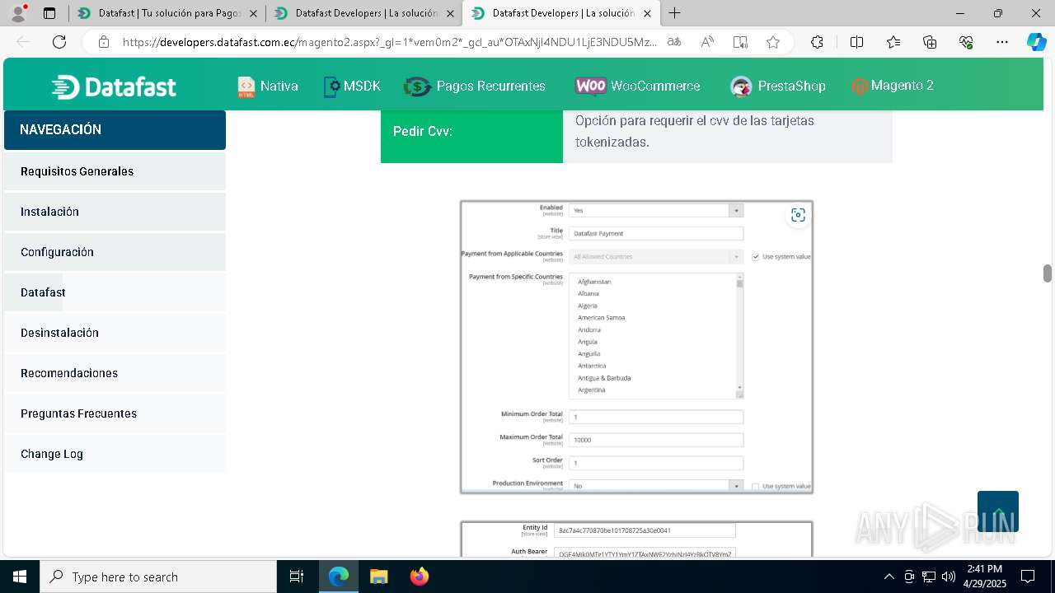Click the address bar URL

(x=390, y=42)
